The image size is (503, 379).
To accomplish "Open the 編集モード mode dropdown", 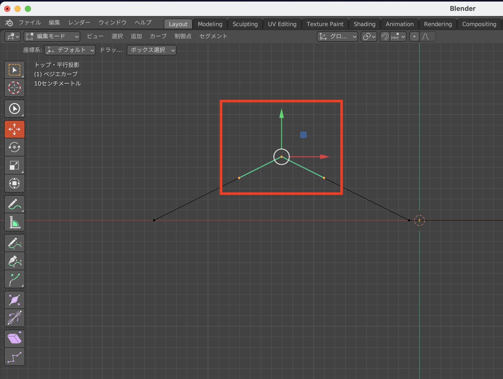I will [52, 36].
